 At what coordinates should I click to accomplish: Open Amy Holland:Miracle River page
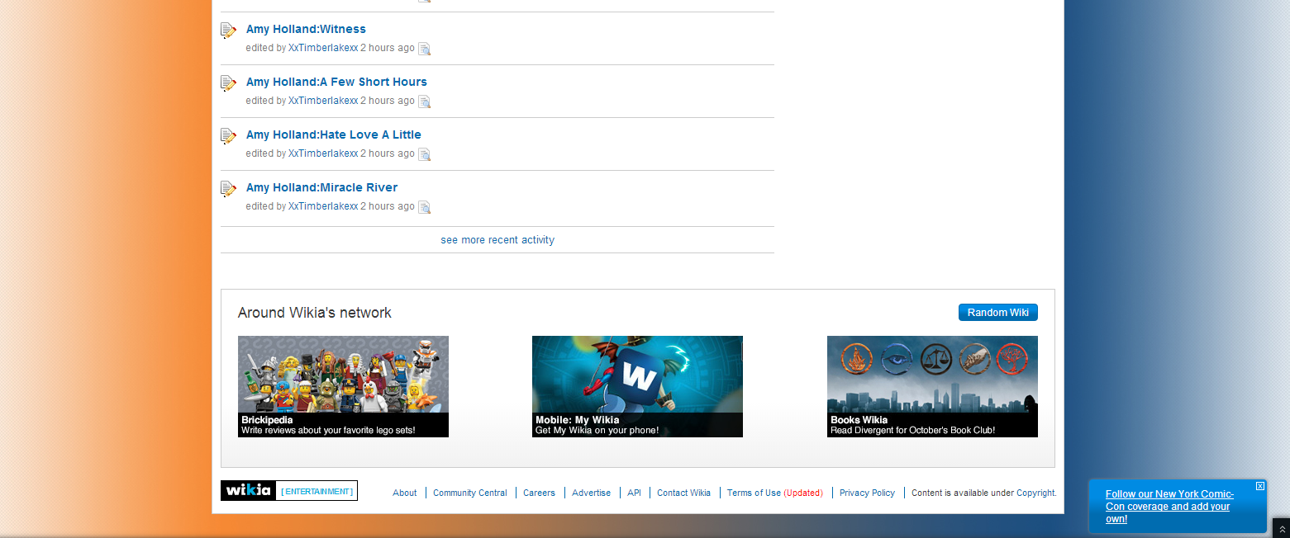[321, 187]
